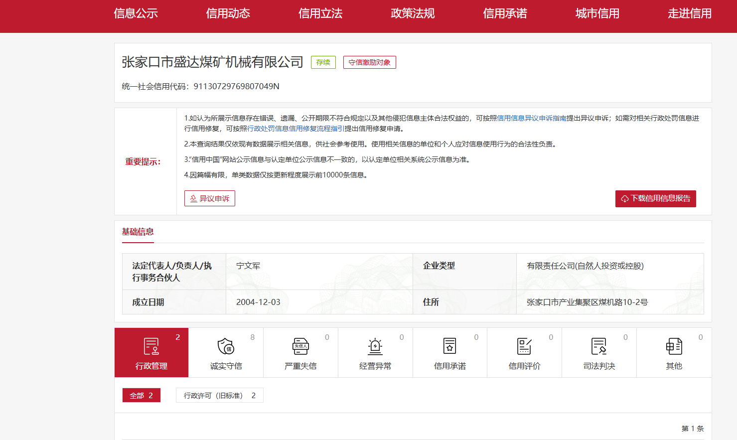
Task: Click the 行政管理 document icon
Action: click(x=151, y=346)
